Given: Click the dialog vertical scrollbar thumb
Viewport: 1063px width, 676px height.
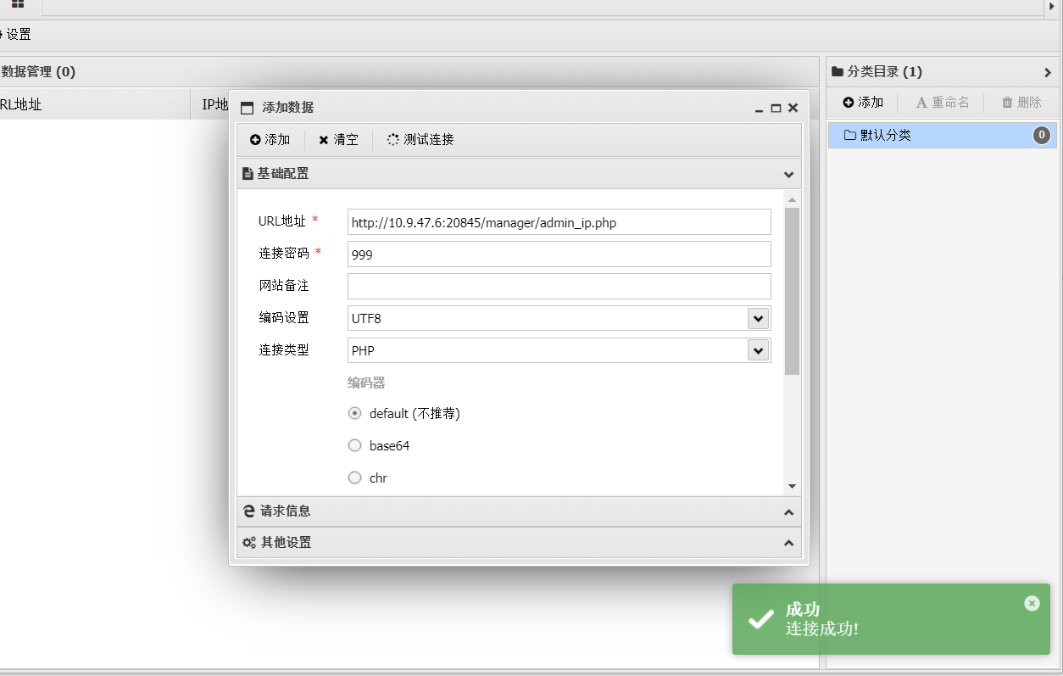Looking at the screenshot, I should coord(792,291).
